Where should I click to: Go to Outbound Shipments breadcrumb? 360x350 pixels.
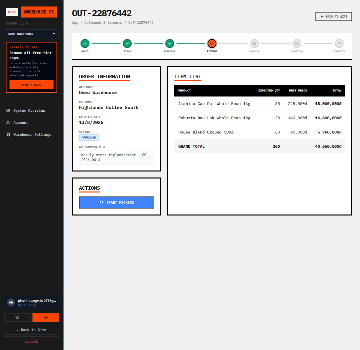coord(103,22)
